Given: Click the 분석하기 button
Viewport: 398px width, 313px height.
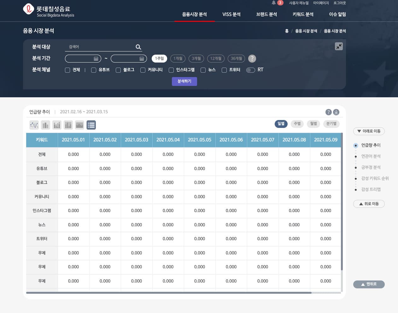Looking at the screenshot, I should (184, 81).
